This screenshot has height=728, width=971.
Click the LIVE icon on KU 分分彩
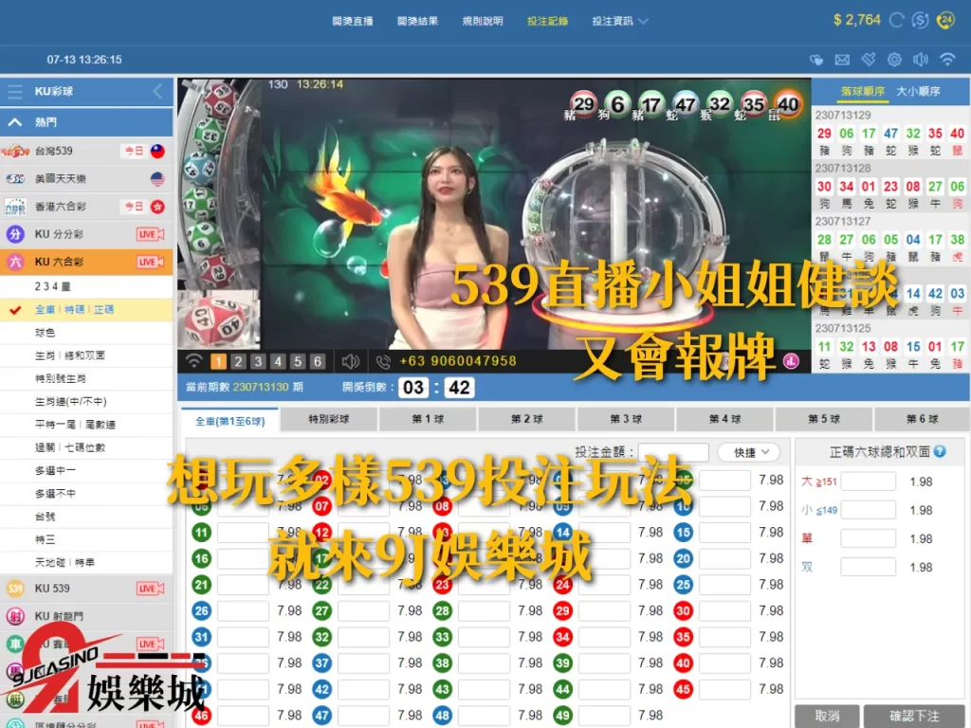point(151,234)
